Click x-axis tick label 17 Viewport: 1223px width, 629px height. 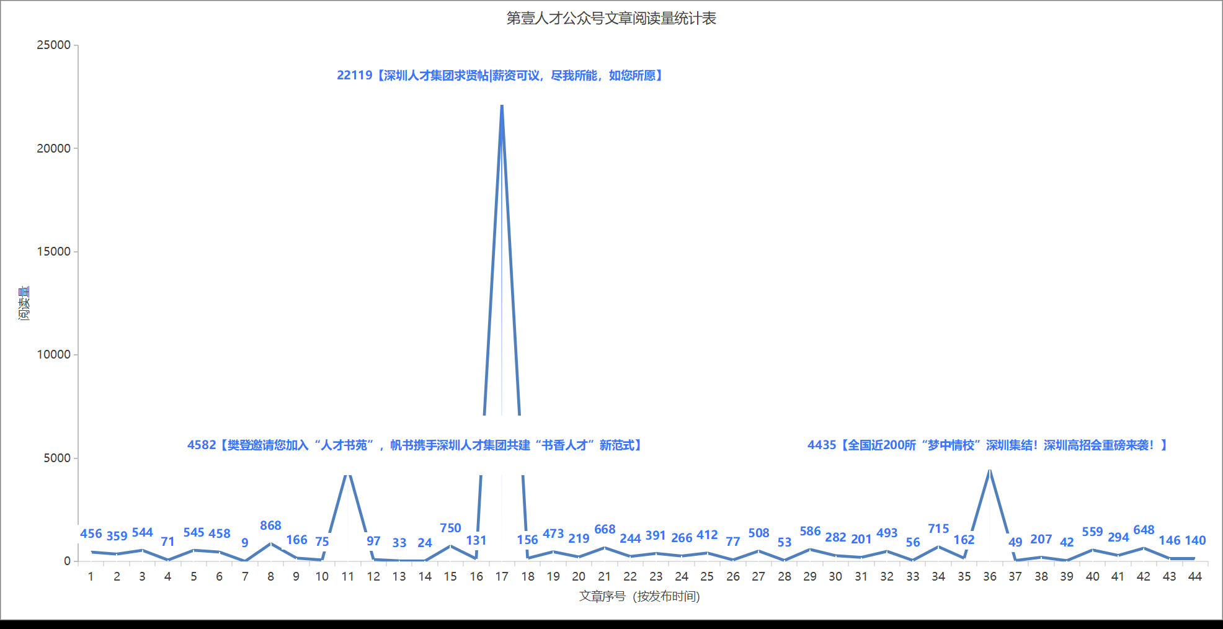[x=502, y=576]
